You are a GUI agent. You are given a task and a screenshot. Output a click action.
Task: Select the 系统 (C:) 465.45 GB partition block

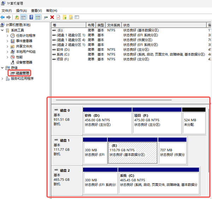(158, 181)
